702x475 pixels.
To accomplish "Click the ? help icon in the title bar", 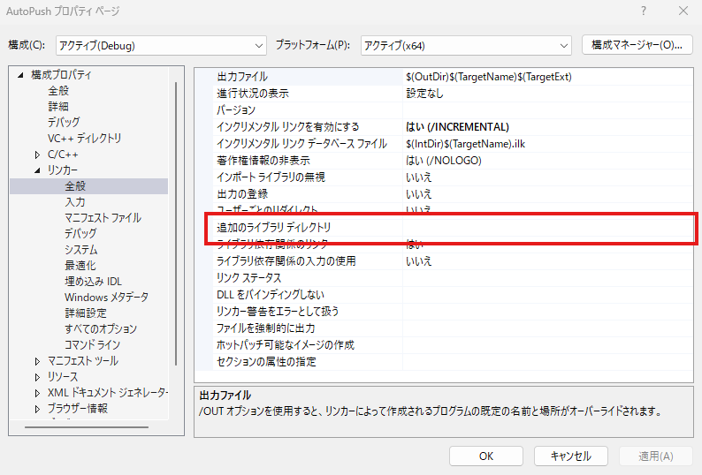I will pos(644,11).
